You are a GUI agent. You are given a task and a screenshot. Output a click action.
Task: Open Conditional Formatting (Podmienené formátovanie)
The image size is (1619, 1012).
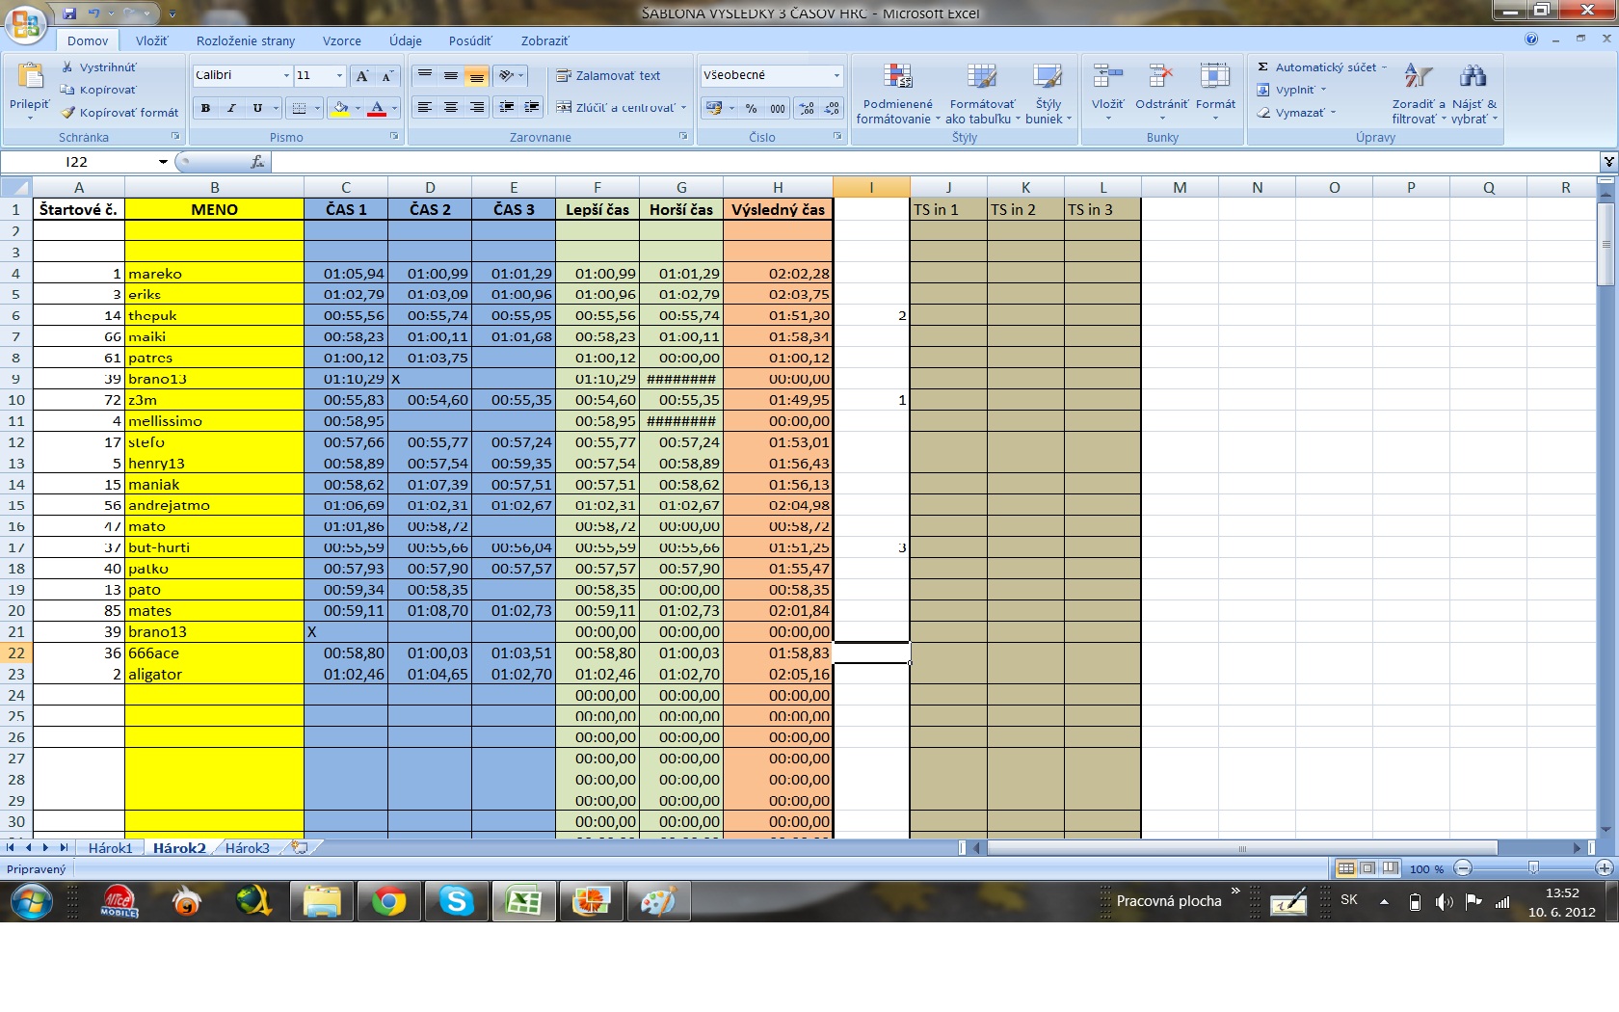897,77
